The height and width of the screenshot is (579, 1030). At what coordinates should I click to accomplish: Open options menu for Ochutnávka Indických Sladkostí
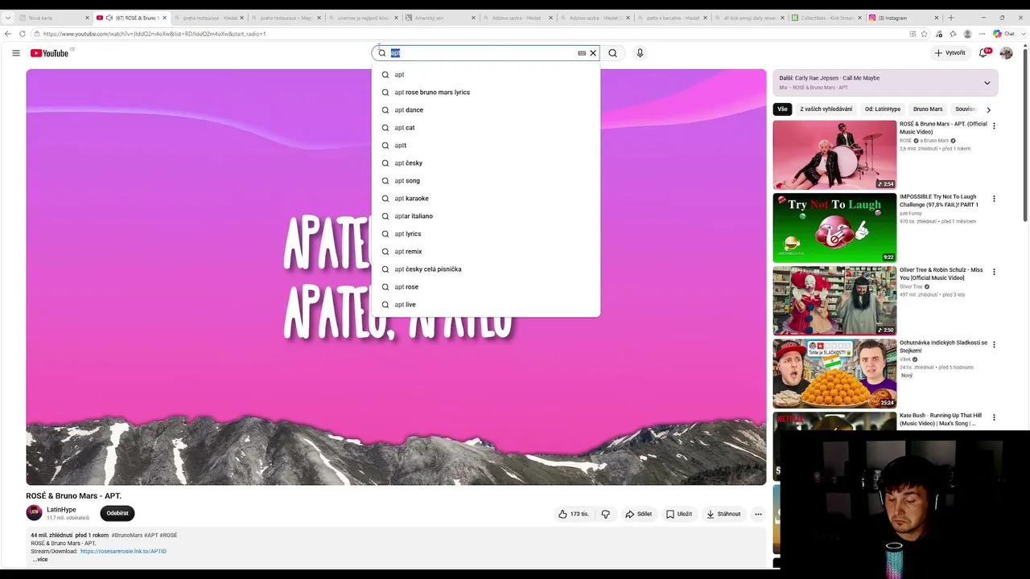994,344
